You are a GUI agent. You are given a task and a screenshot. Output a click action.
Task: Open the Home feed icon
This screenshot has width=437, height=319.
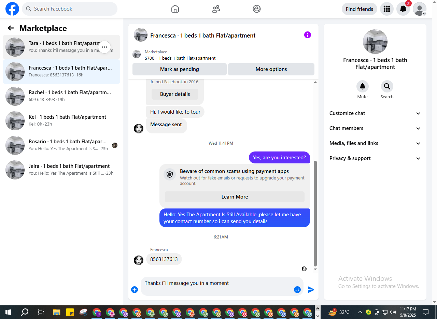175,9
